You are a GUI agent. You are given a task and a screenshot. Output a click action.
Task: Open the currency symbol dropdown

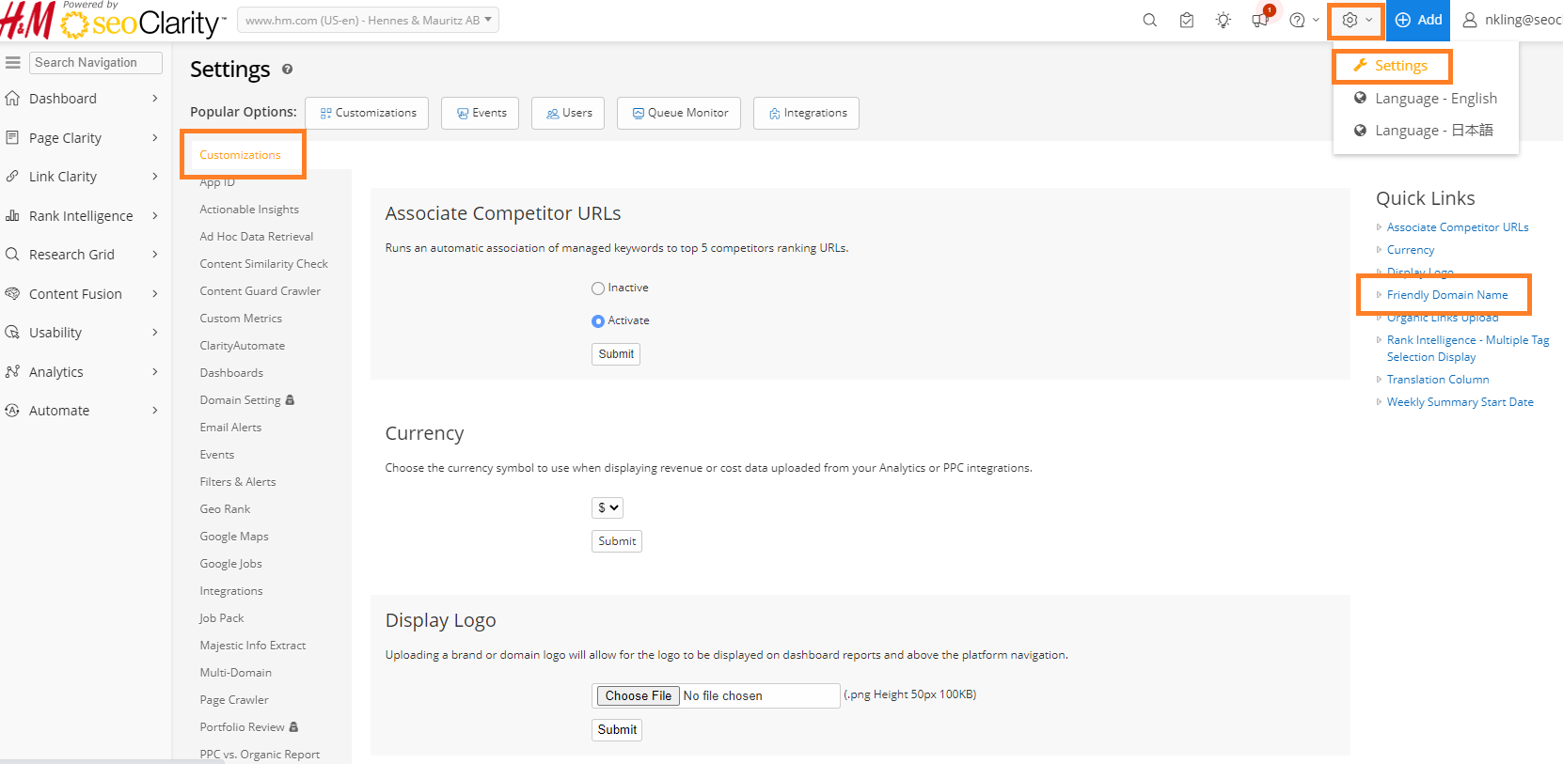[608, 507]
